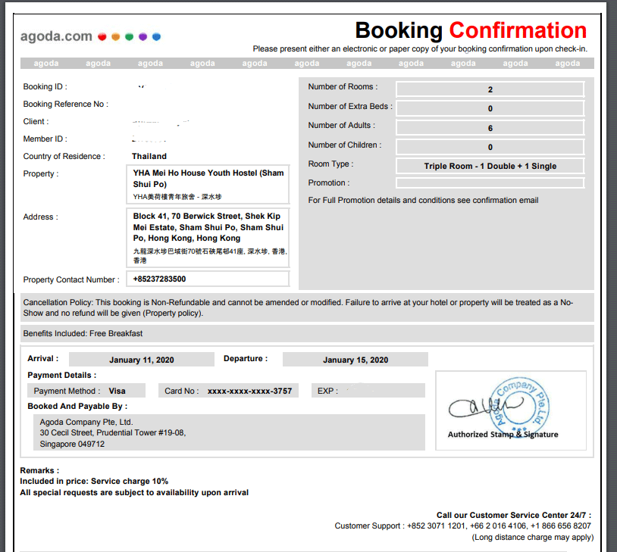This screenshot has width=617, height=552.
Task: Click the Cancellation Policy paragraph
Action: pyautogui.click(x=298, y=308)
